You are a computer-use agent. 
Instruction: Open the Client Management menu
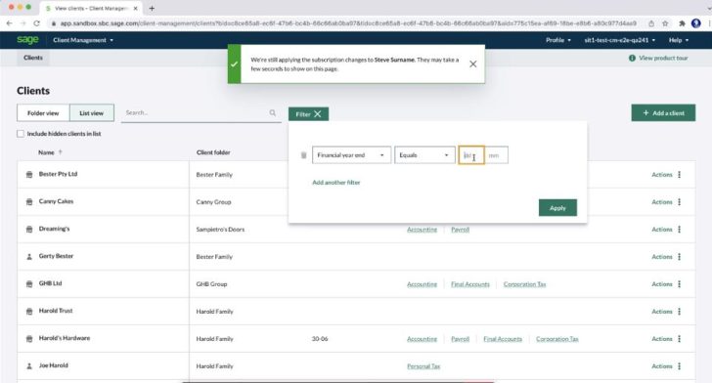tap(83, 40)
